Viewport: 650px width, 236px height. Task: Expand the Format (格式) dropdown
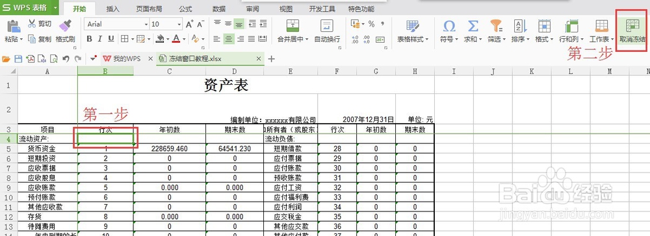click(x=552, y=40)
